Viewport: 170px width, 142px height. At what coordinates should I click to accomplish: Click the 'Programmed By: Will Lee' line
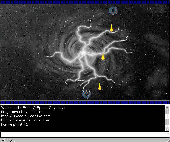pyautogui.click(x=22, y=112)
